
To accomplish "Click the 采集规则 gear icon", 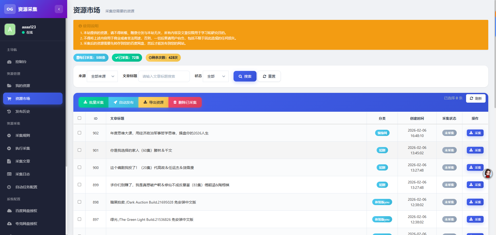I will pos(9,135).
